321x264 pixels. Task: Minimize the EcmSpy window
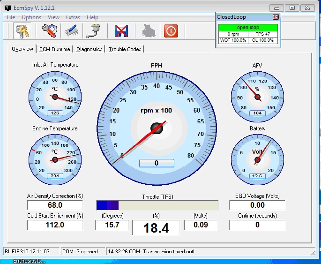(276, 8)
